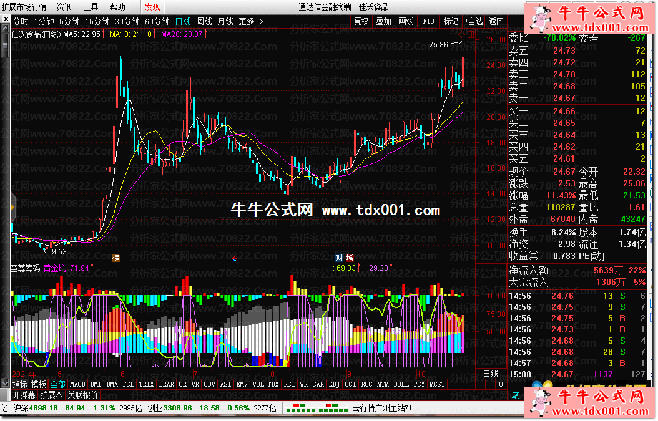Click the first red-green signal status icon
The image size is (658, 421).
(300, 407)
